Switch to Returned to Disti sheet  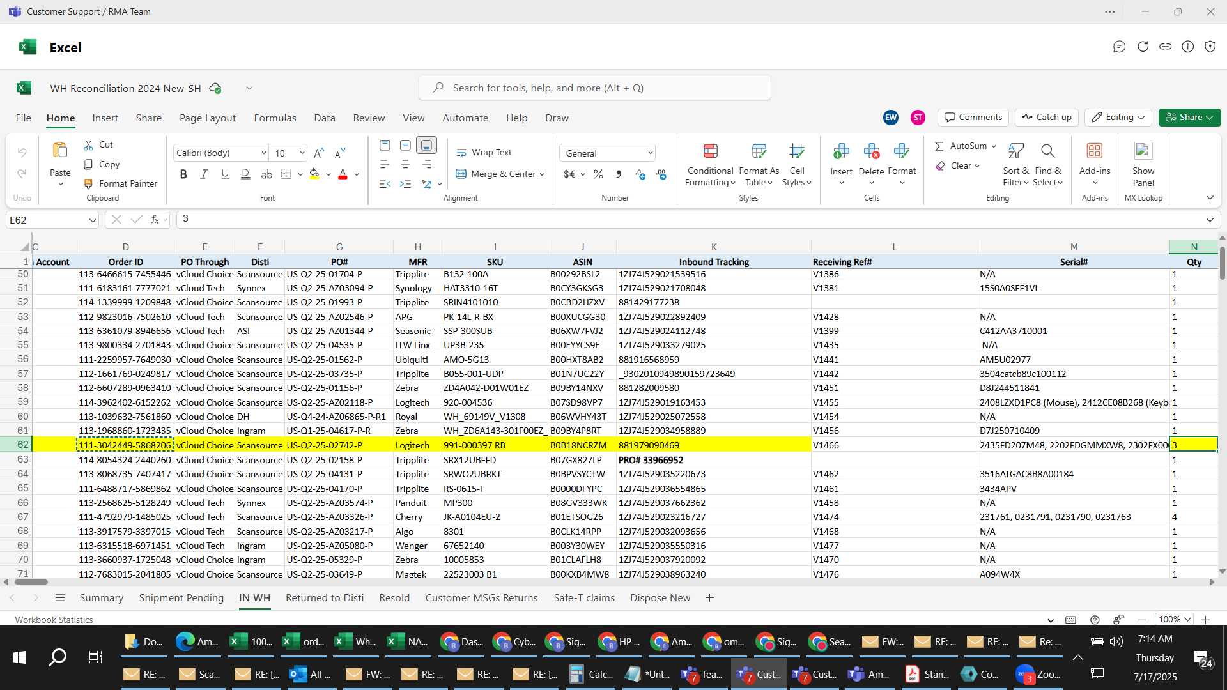click(325, 598)
